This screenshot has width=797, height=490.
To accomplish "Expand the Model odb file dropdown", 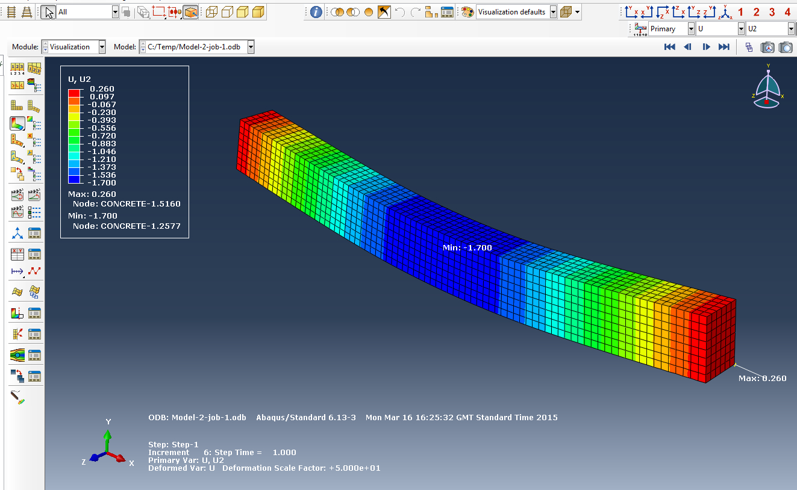I will (x=251, y=47).
